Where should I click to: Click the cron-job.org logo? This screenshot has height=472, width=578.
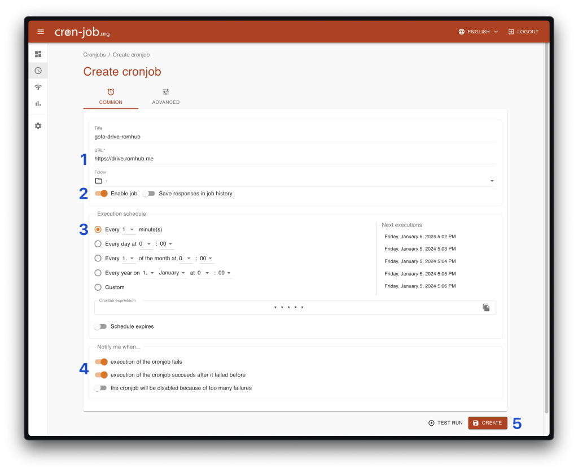[82, 32]
